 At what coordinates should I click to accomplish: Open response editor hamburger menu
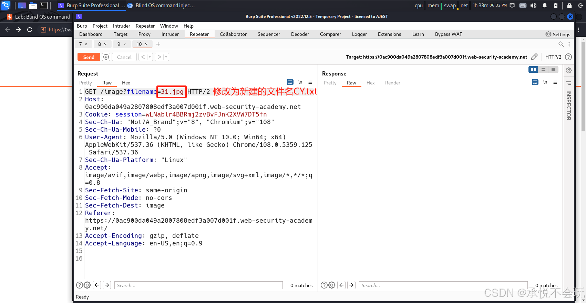[555, 82]
